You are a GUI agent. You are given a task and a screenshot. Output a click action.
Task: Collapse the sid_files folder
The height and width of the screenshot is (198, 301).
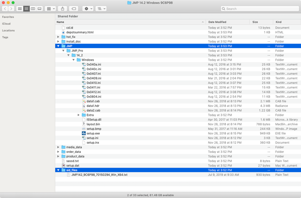pyautogui.click(x=58, y=170)
